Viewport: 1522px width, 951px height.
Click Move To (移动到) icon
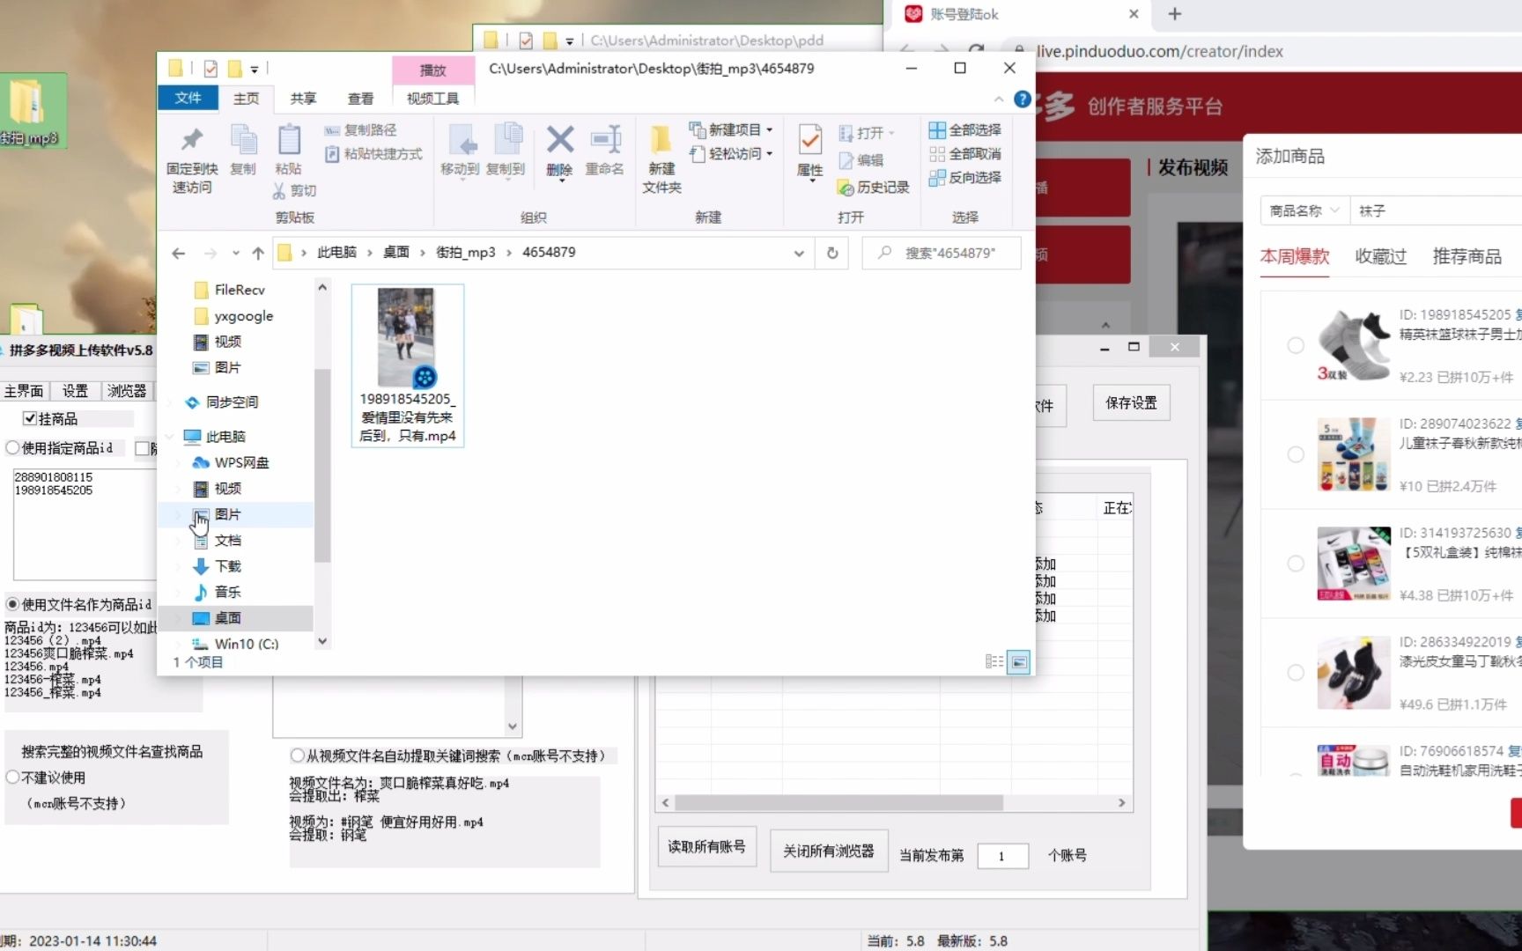pos(461,140)
